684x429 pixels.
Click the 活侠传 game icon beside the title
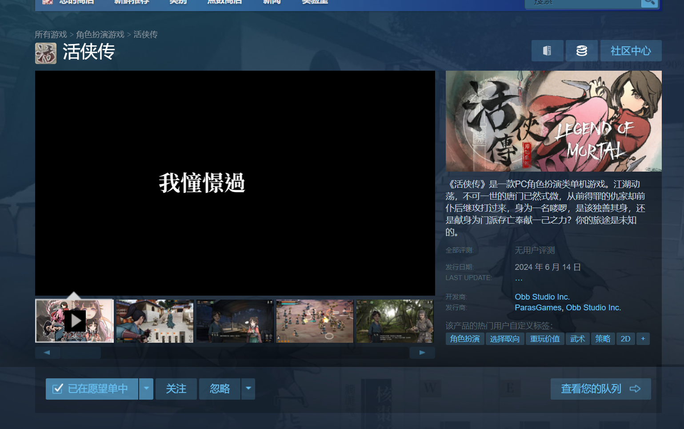tap(46, 53)
